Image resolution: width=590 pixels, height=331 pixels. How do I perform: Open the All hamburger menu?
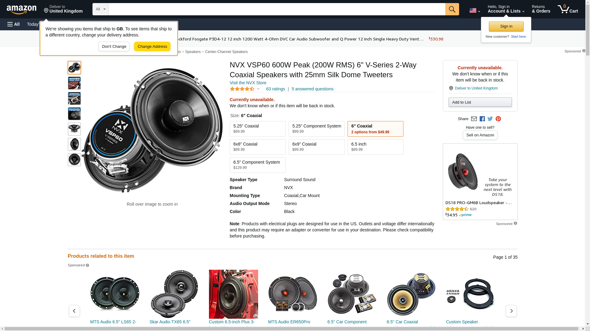pyautogui.click(x=14, y=24)
